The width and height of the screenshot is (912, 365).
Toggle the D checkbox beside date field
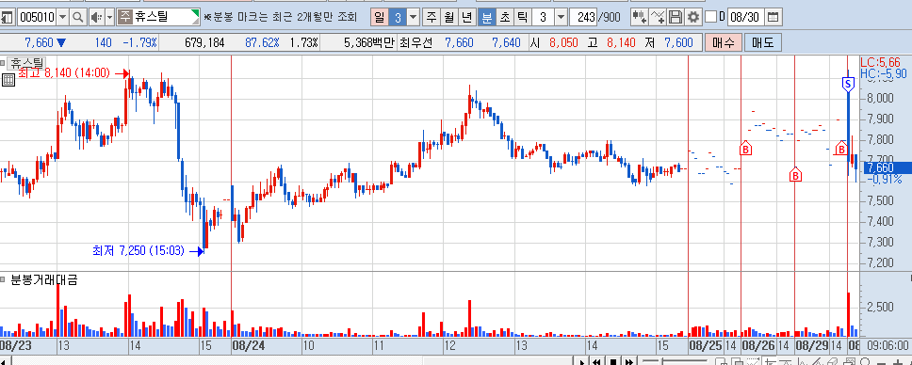tap(710, 17)
